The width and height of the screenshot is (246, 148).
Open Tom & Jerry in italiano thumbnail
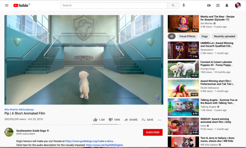[183, 142]
